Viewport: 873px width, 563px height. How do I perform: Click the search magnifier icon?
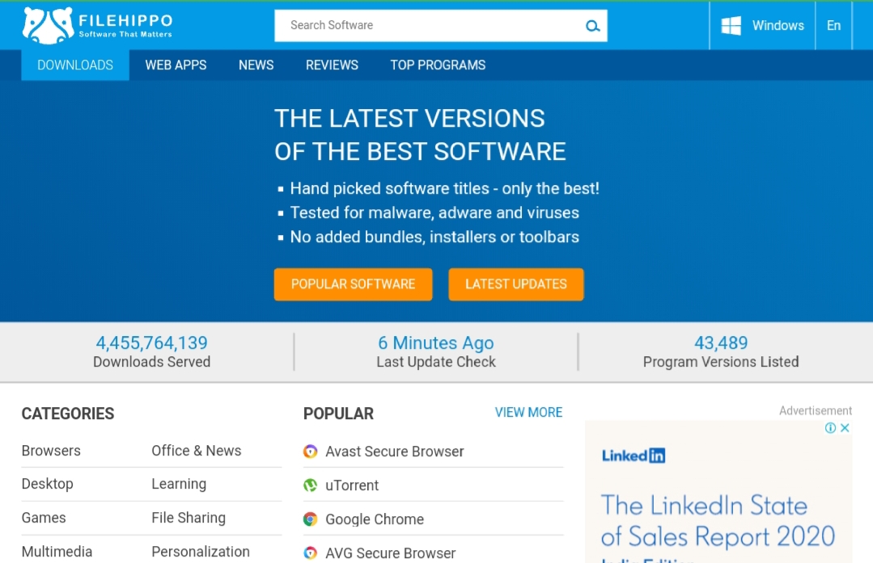click(592, 26)
